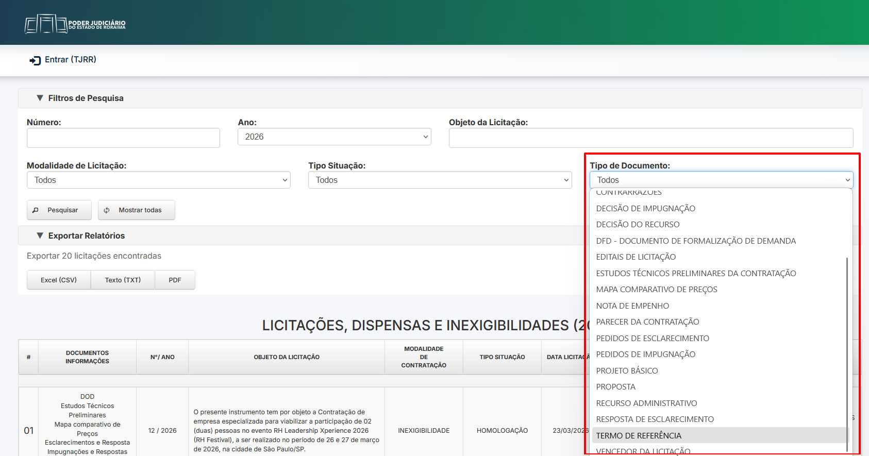Choose PROJETO BÁSICO from dropdown list
Screen dimensions: 869x456
coord(627,370)
